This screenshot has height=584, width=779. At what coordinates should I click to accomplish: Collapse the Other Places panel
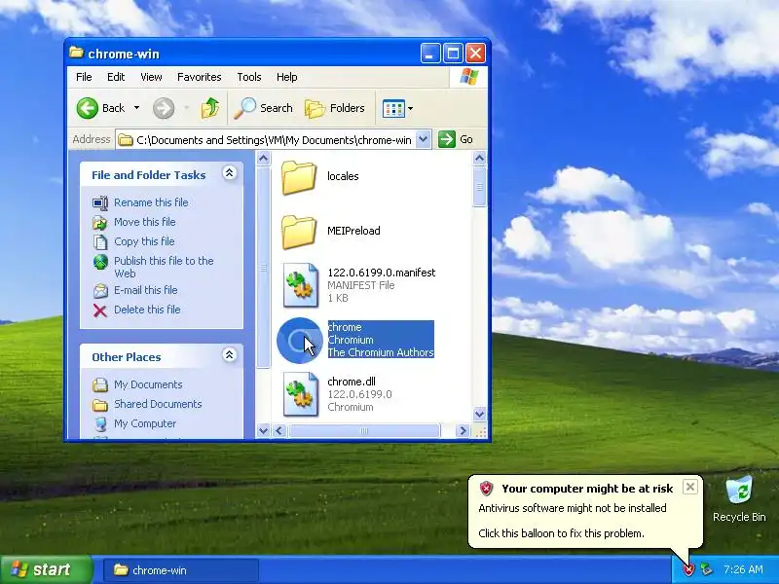pos(229,354)
